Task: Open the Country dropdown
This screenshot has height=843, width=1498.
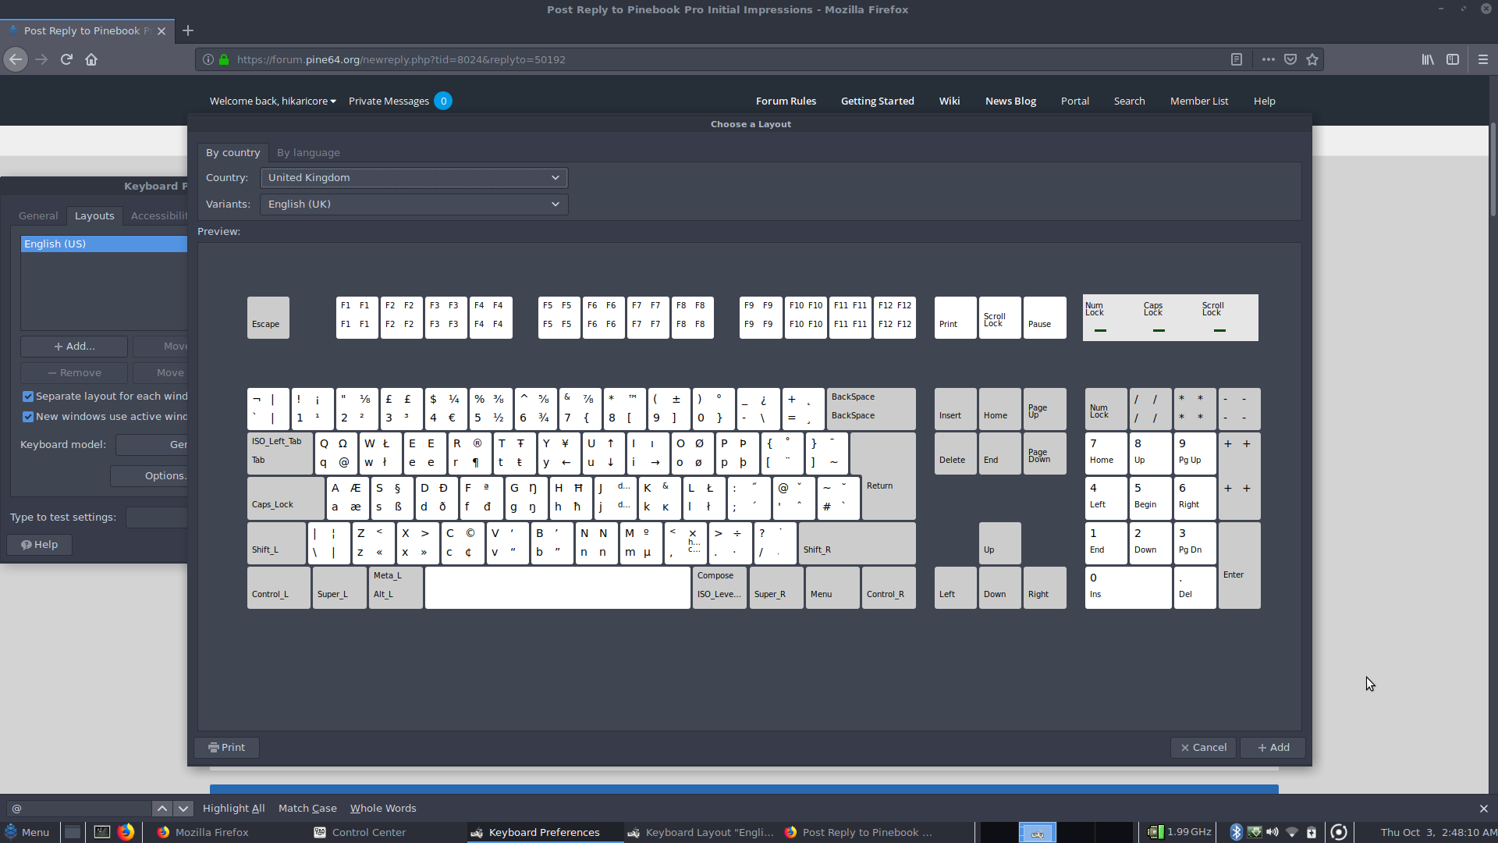Action: [x=414, y=178]
